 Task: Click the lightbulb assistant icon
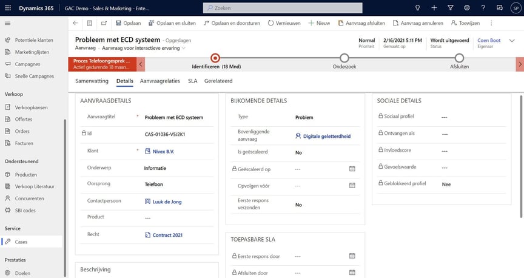click(417, 8)
